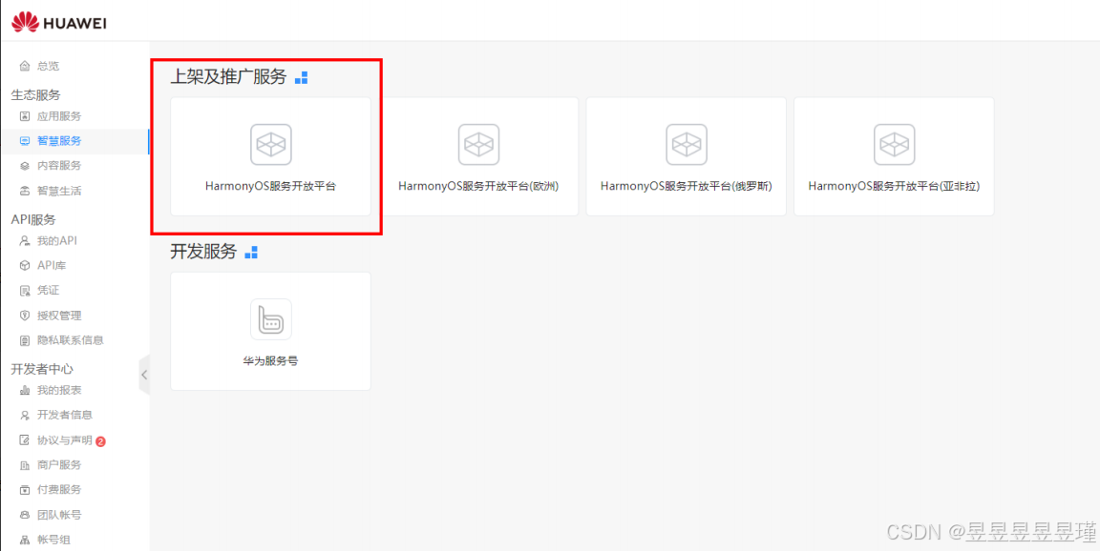The height and width of the screenshot is (551, 1100).
Task: Click the 商户服务 building icon
Action: (25, 465)
